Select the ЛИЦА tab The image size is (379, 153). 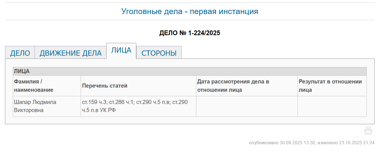(121, 51)
